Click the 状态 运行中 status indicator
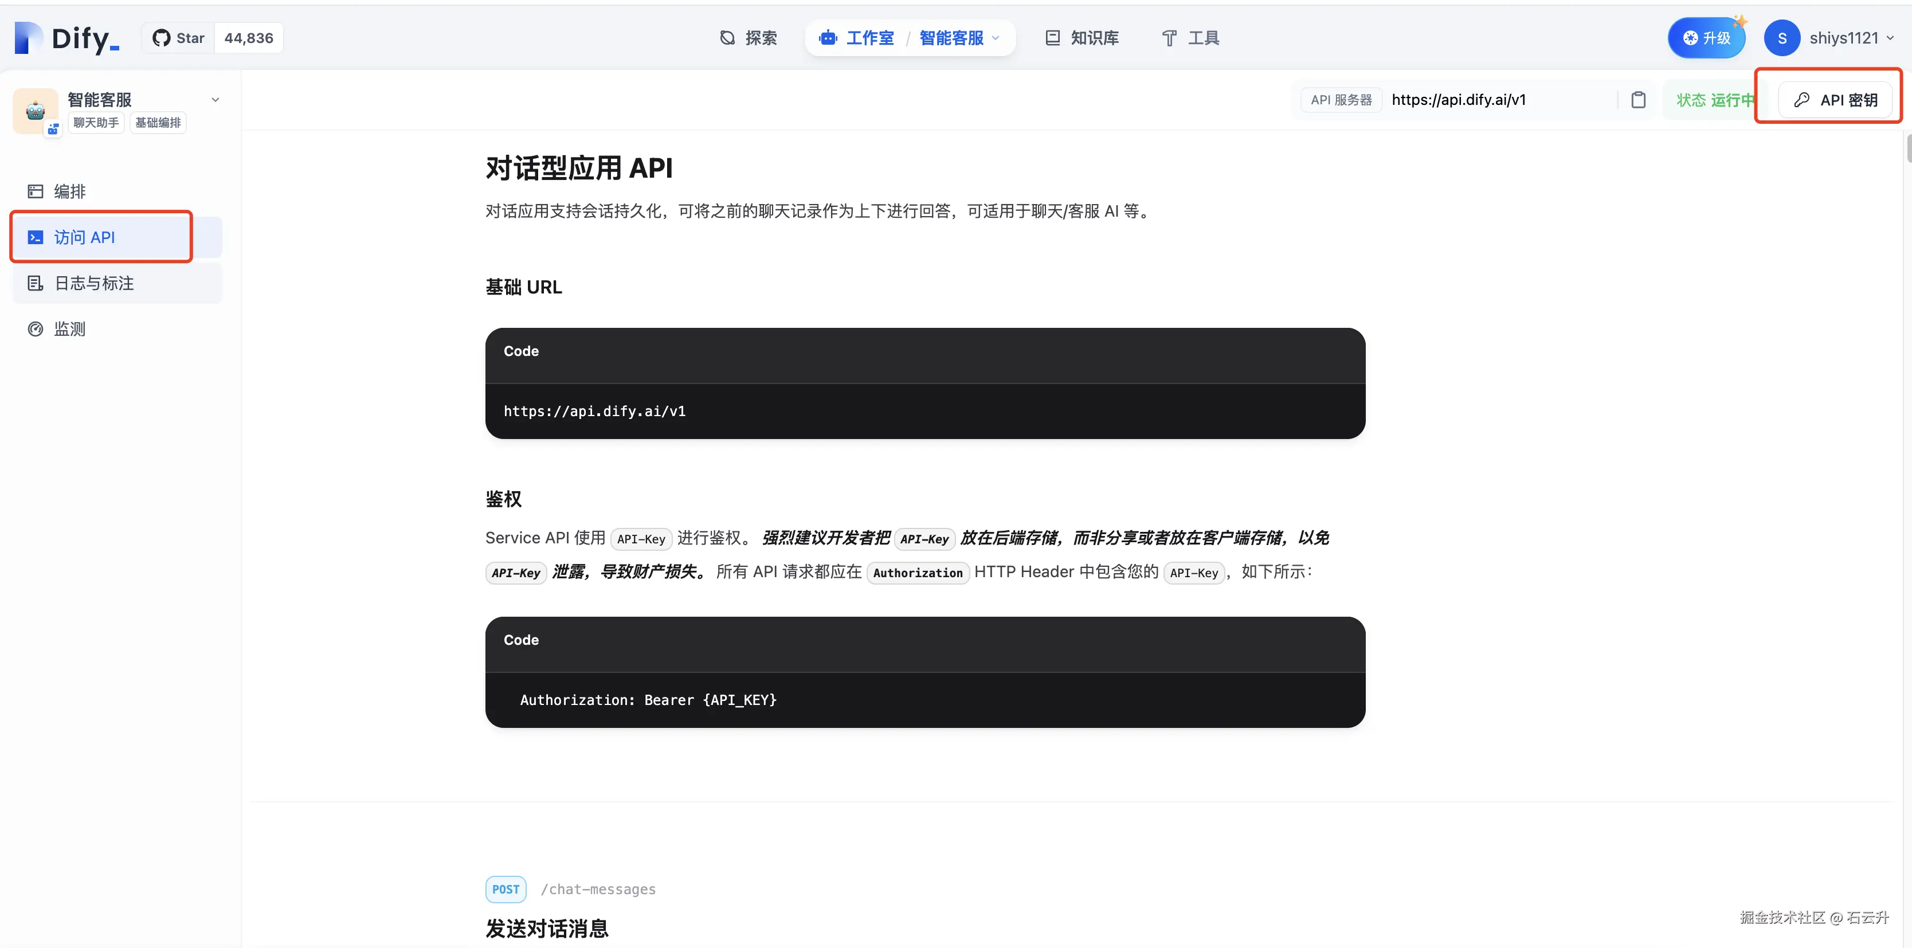 (x=1715, y=100)
